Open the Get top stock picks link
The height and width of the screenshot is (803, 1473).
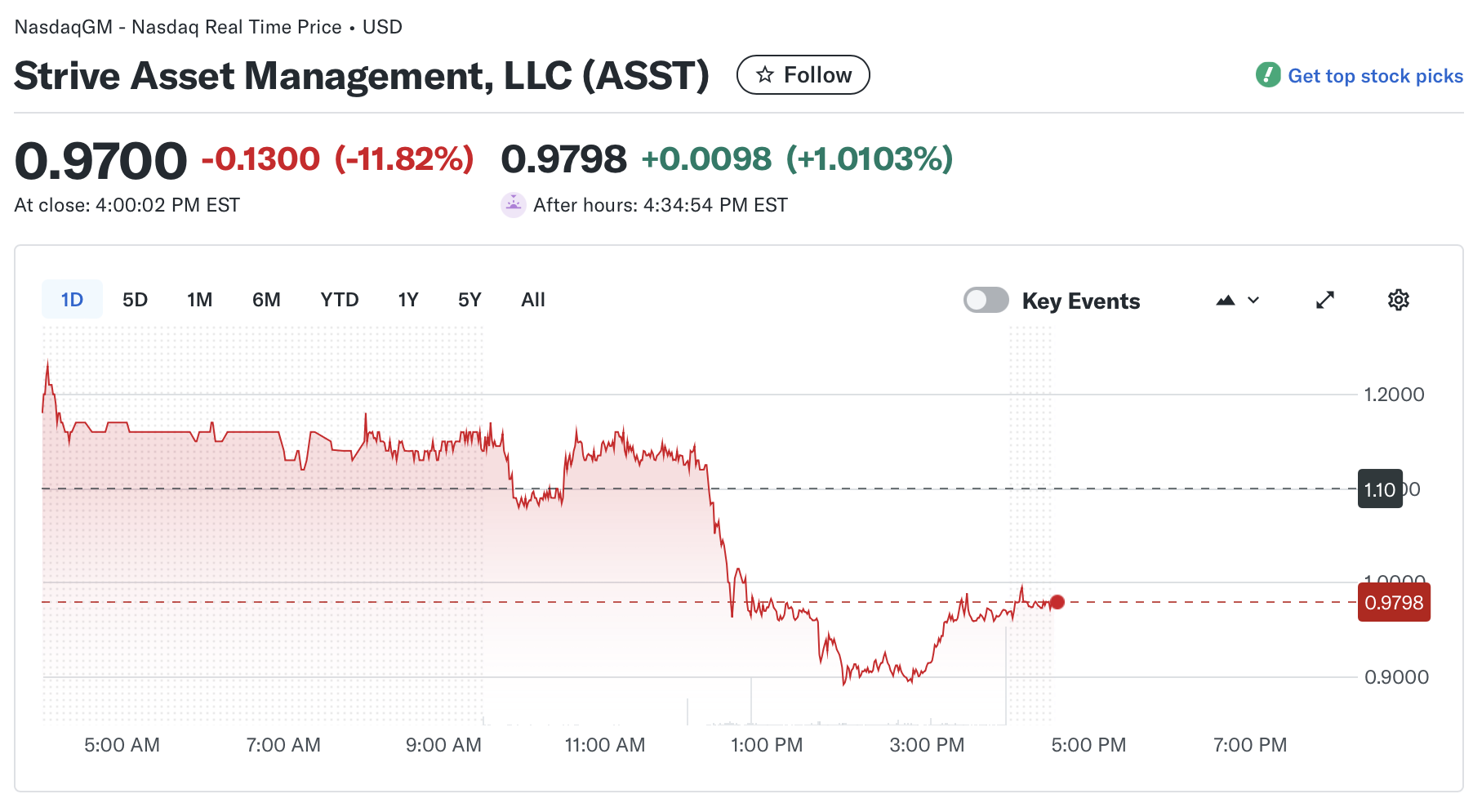coord(1375,75)
